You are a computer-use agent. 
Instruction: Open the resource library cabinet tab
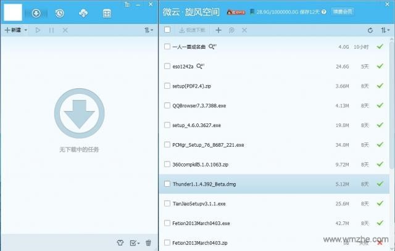coord(107,14)
